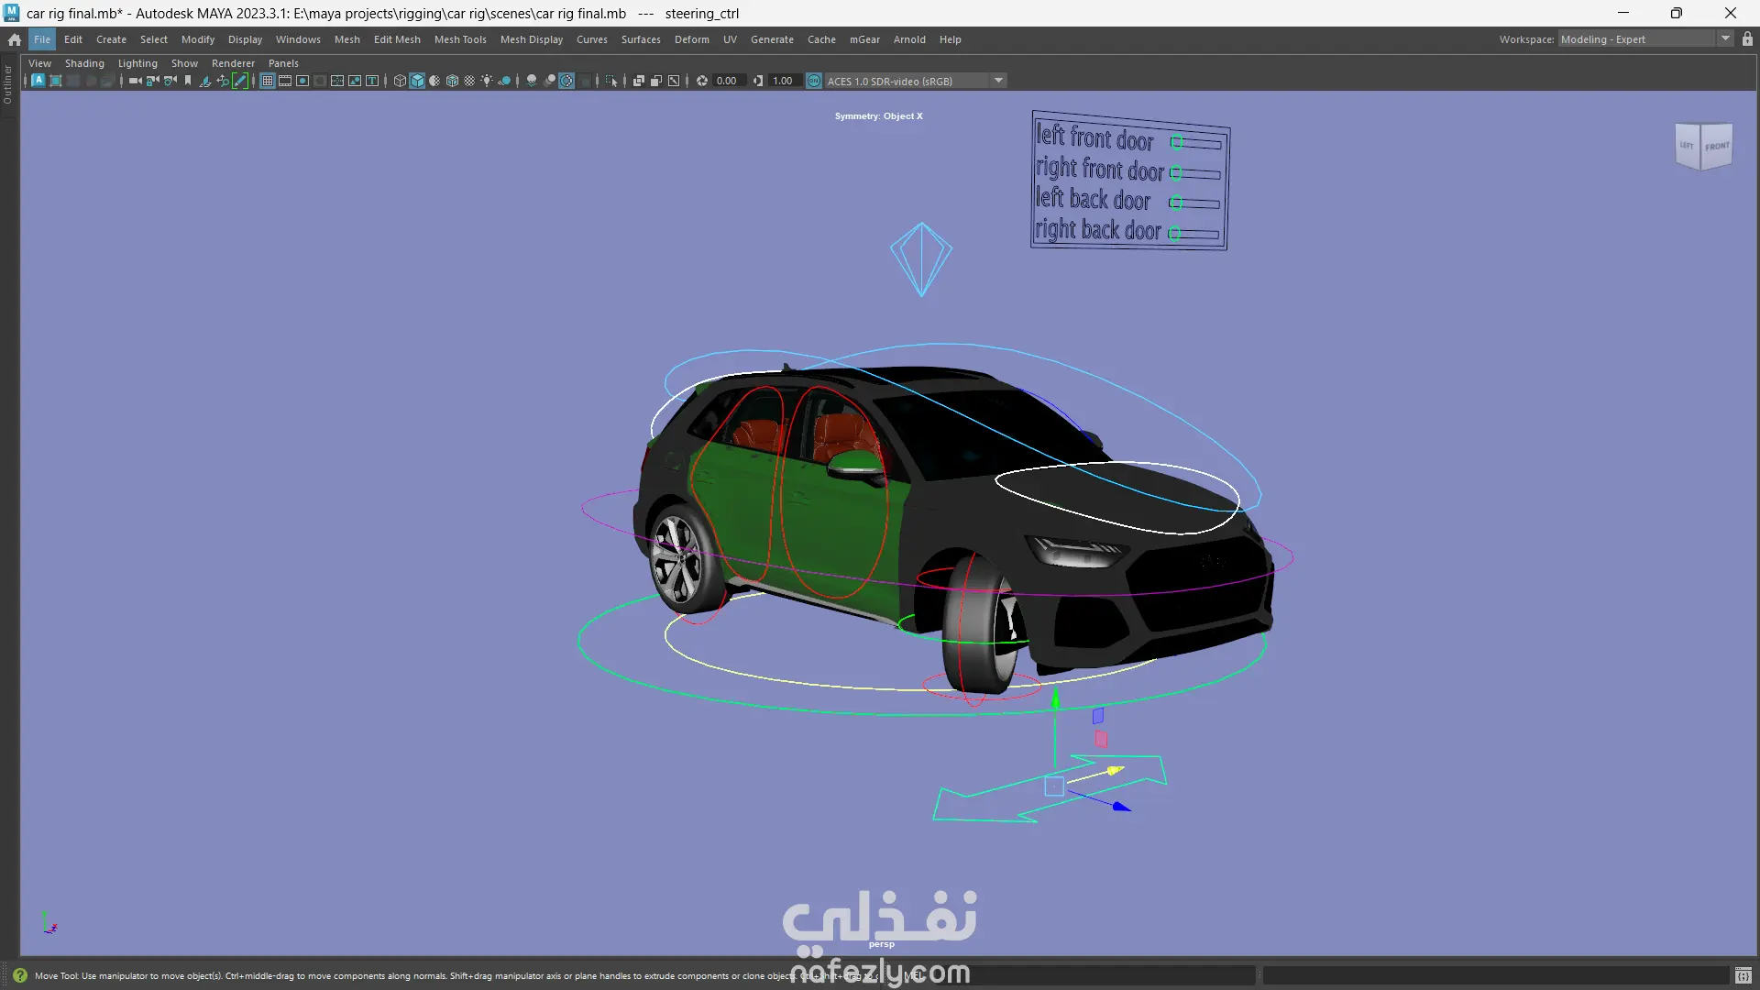The width and height of the screenshot is (1760, 990).
Task: Click the LEFT face of the view cube
Action: tap(1687, 146)
